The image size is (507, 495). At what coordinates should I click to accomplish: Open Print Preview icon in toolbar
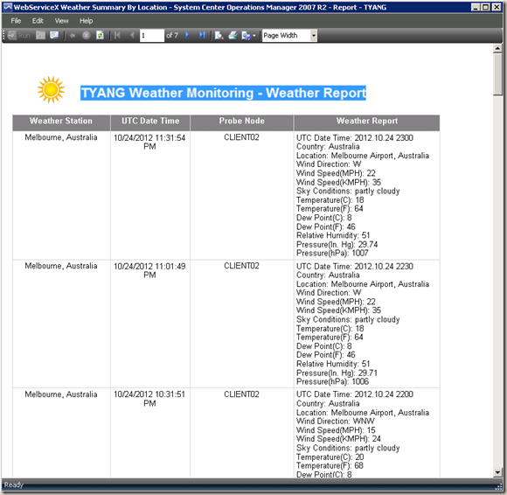[219, 35]
